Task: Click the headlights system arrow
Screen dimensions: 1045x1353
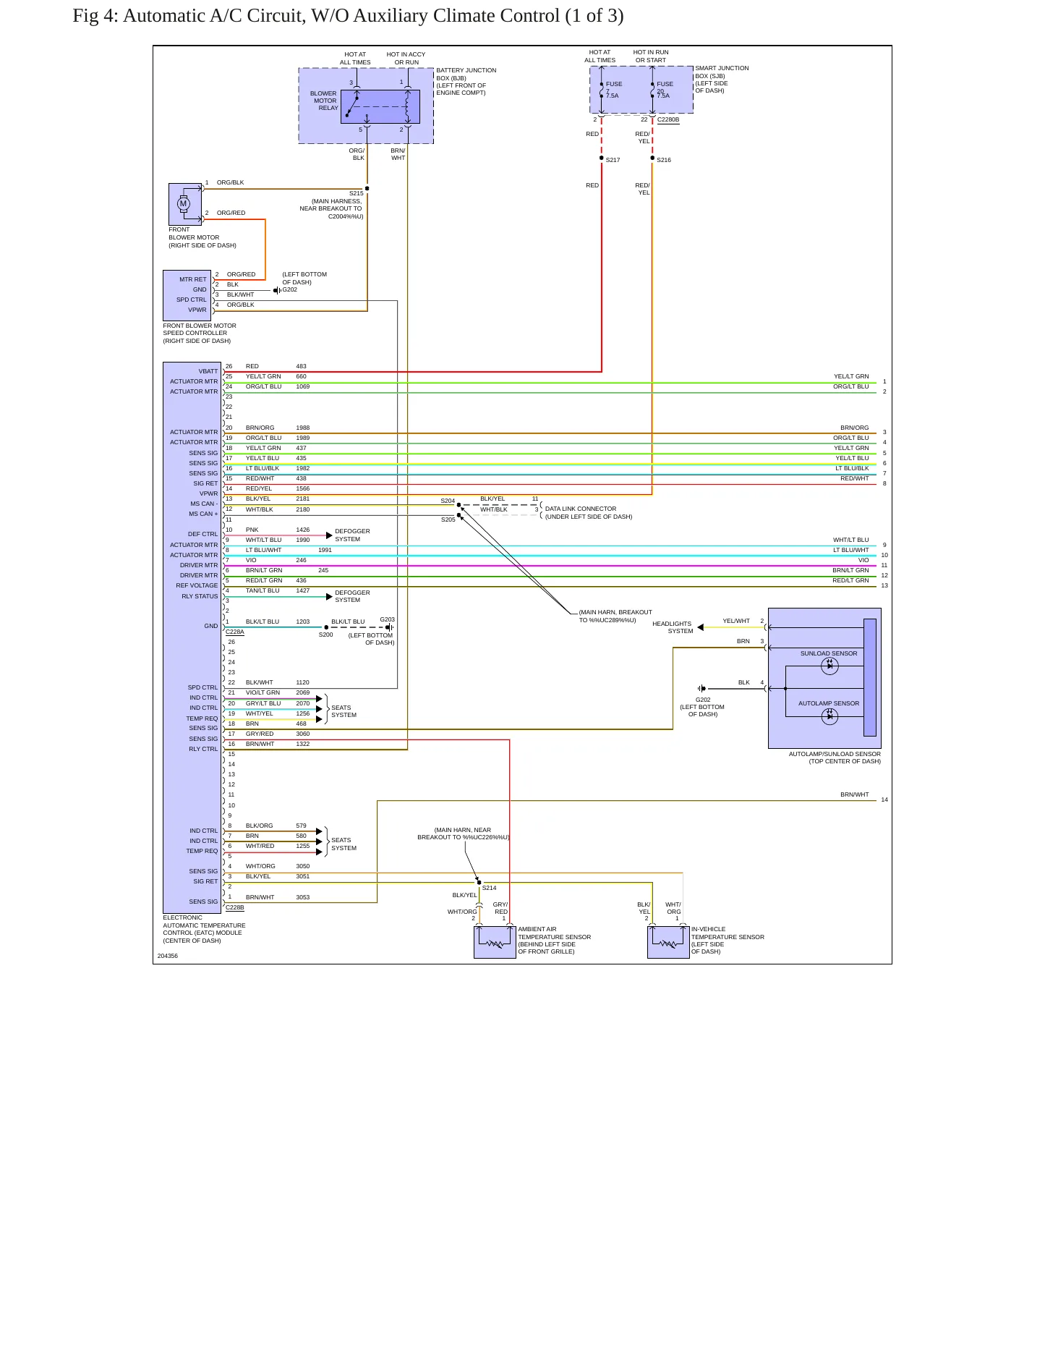Action: click(x=701, y=627)
